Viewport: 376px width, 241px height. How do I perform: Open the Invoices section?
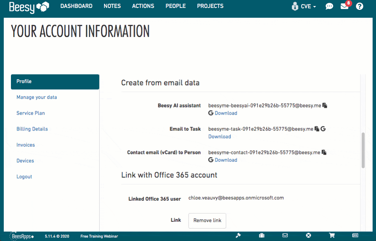pos(26,145)
